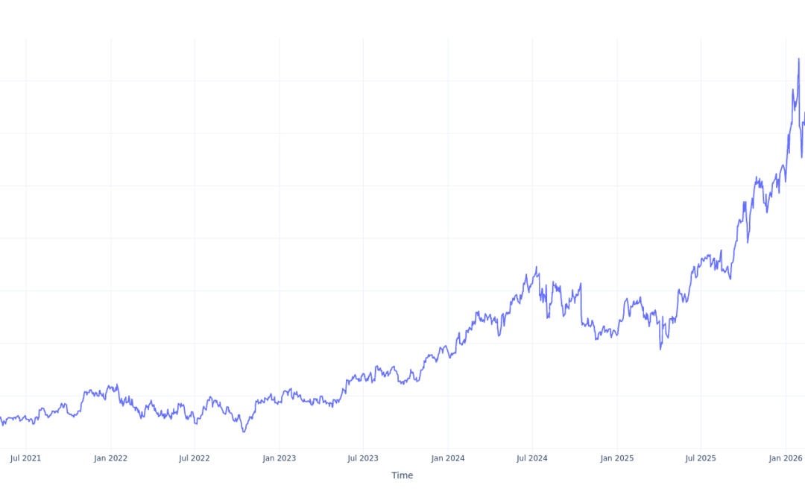Click the line's leftmost starting point
Image resolution: width=805 pixels, height=503 pixels.
click(x=1, y=417)
